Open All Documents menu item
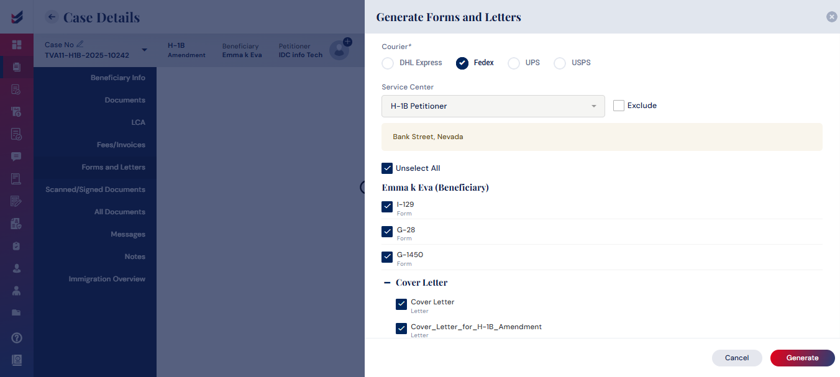This screenshot has height=377, width=840. pyautogui.click(x=120, y=212)
